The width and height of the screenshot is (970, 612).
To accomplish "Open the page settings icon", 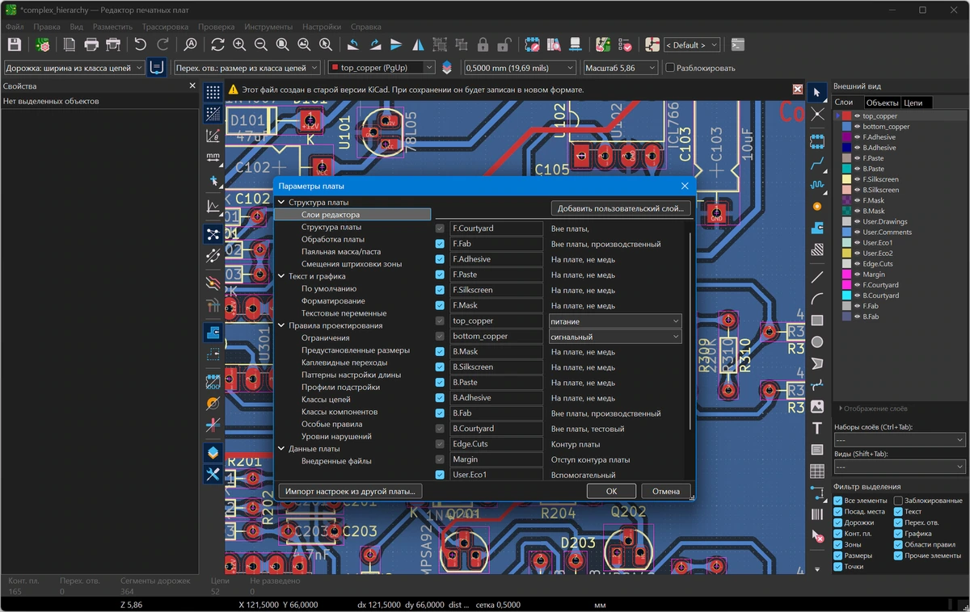I will coord(70,45).
